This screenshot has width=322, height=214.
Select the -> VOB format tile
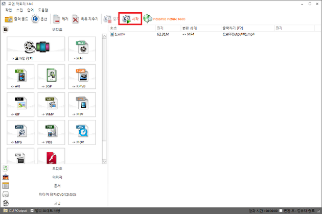pos(51,133)
